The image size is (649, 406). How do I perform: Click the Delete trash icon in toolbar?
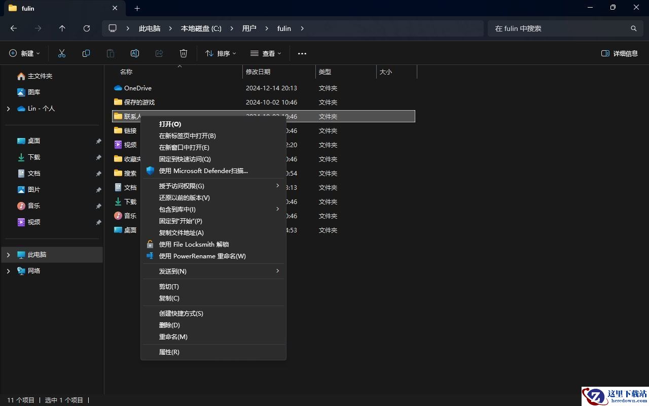tap(184, 53)
